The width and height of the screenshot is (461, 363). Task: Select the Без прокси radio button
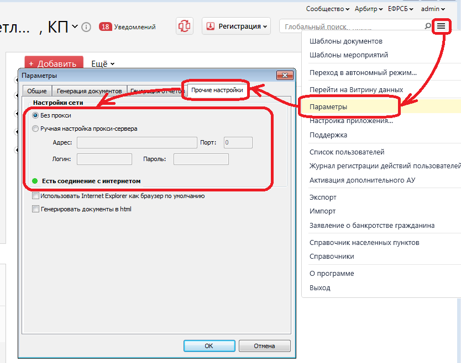[x=36, y=115]
